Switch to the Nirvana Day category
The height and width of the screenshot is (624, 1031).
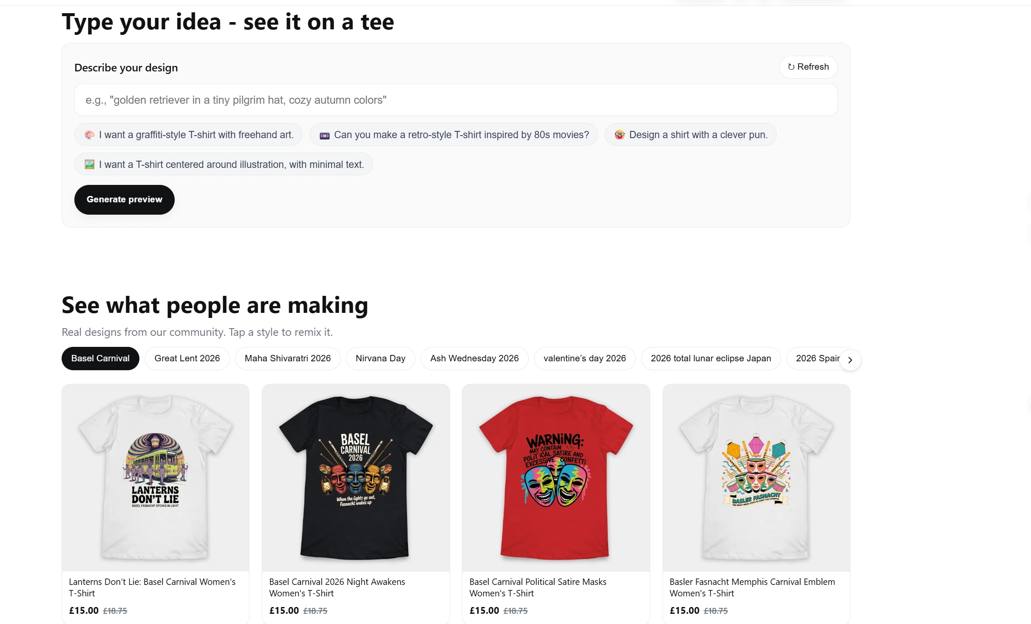(x=380, y=358)
